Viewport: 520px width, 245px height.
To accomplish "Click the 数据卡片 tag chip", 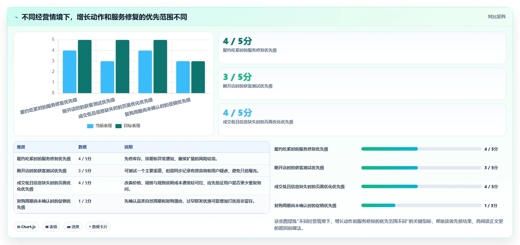I will [x=98, y=227].
